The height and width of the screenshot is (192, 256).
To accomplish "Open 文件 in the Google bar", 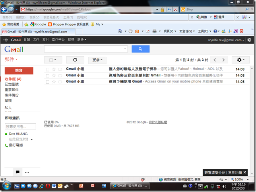I will 36,40.
